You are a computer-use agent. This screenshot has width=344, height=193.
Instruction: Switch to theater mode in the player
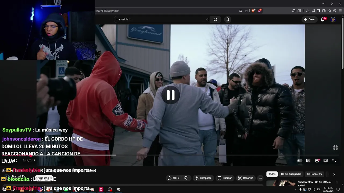pyautogui.click(x=325, y=161)
